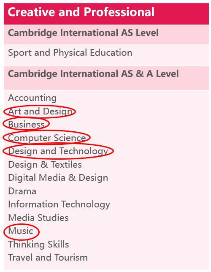Open the Accounting subject
The height and width of the screenshot is (272, 211).
click(32, 98)
